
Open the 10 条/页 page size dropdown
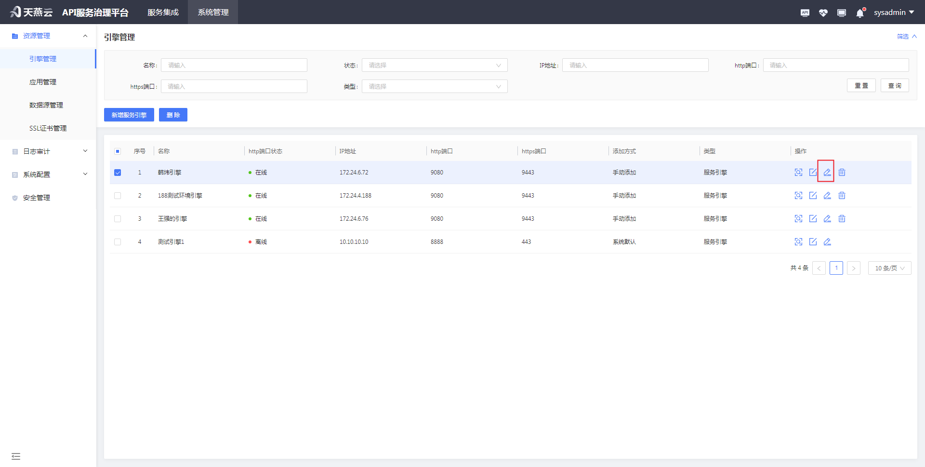[x=889, y=268]
